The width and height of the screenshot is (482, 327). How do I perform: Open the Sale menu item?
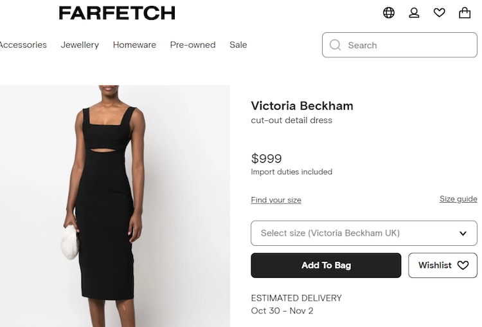tap(238, 45)
